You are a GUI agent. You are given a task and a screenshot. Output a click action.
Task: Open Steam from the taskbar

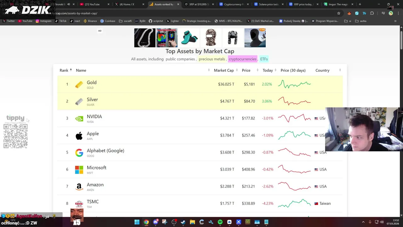click(183, 222)
